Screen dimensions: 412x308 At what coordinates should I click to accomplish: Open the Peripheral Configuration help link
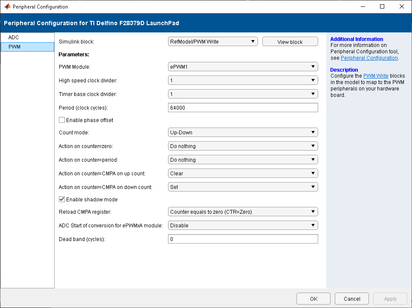coord(369,58)
